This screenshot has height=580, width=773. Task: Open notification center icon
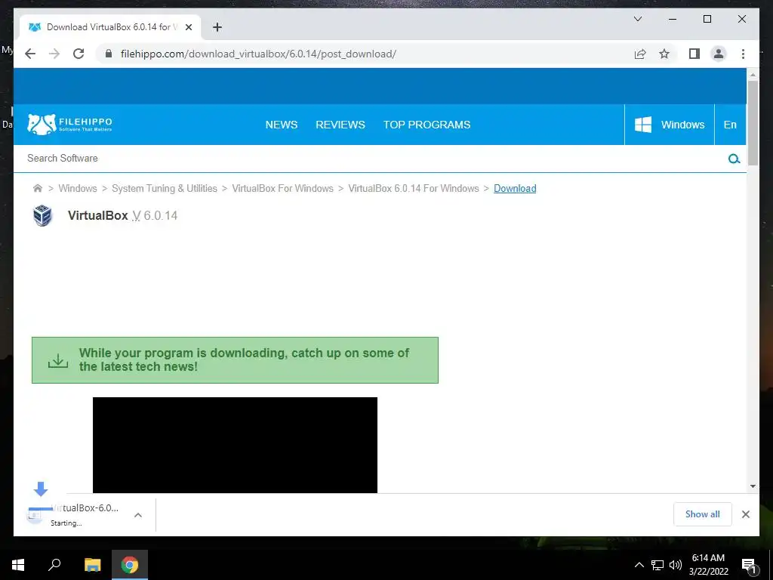click(x=749, y=565)
